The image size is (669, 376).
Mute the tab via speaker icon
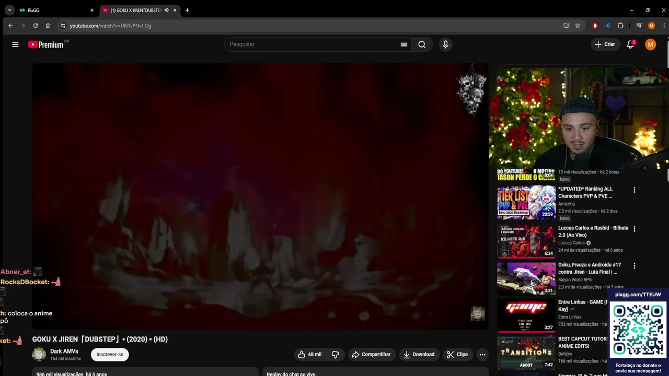tap(167, 10)
